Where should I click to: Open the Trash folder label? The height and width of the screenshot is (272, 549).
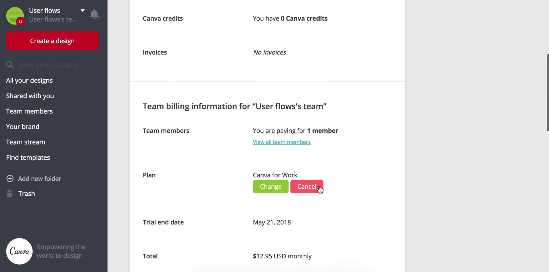pos(27,194)
